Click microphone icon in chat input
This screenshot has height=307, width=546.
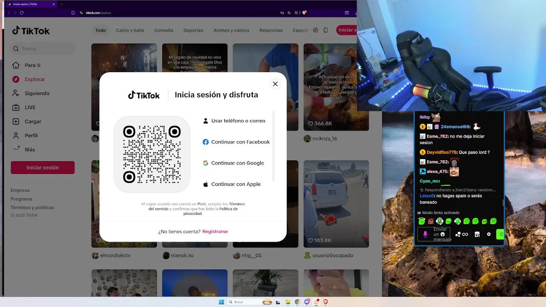coord(425,234)
